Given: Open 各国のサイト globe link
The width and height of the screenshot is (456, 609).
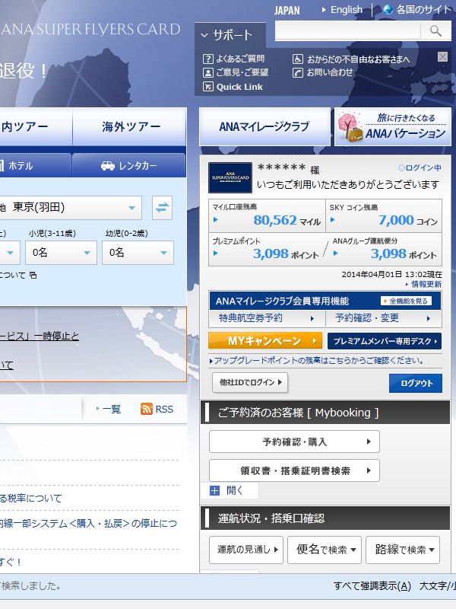Looking at the screenshot, I should (418, 10).
